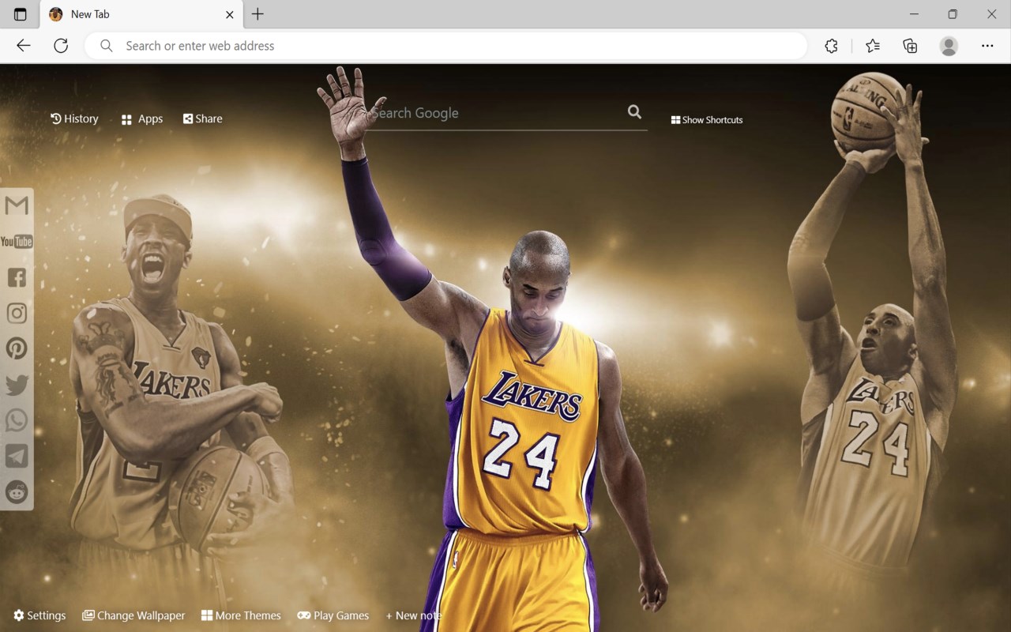Open the Settings link at bottom
This screenshot has height=632, width=1011.
pyautogui.click(x=39, y=615)
